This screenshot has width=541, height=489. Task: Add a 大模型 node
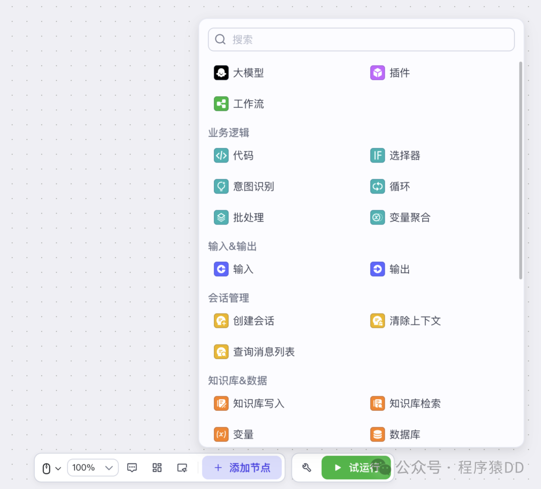[239, 73]
